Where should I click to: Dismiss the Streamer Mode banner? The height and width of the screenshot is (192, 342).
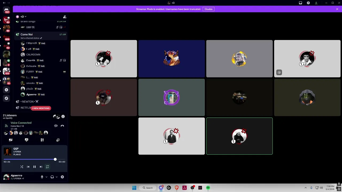pos(337,9)
